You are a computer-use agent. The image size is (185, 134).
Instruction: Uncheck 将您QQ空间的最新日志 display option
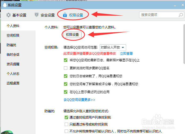(66, 60)
